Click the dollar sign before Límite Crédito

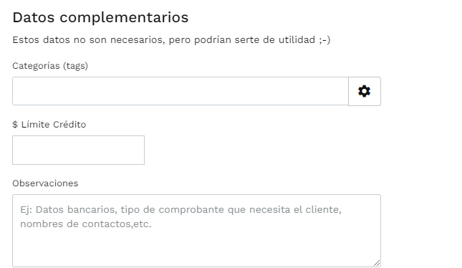click(15, 125)
